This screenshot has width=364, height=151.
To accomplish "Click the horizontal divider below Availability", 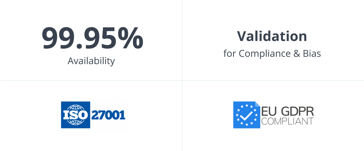I will [91, 81].
